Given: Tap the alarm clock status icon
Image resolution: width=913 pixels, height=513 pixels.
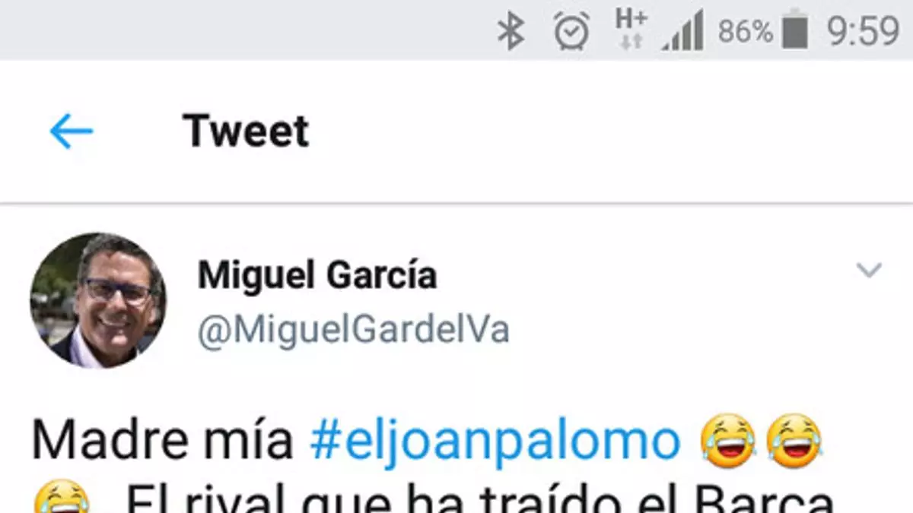Looking at the screenshot, I should [x=571, y=31].
